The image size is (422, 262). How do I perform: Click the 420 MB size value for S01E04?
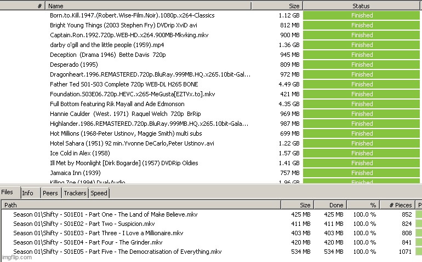point(301,242)
